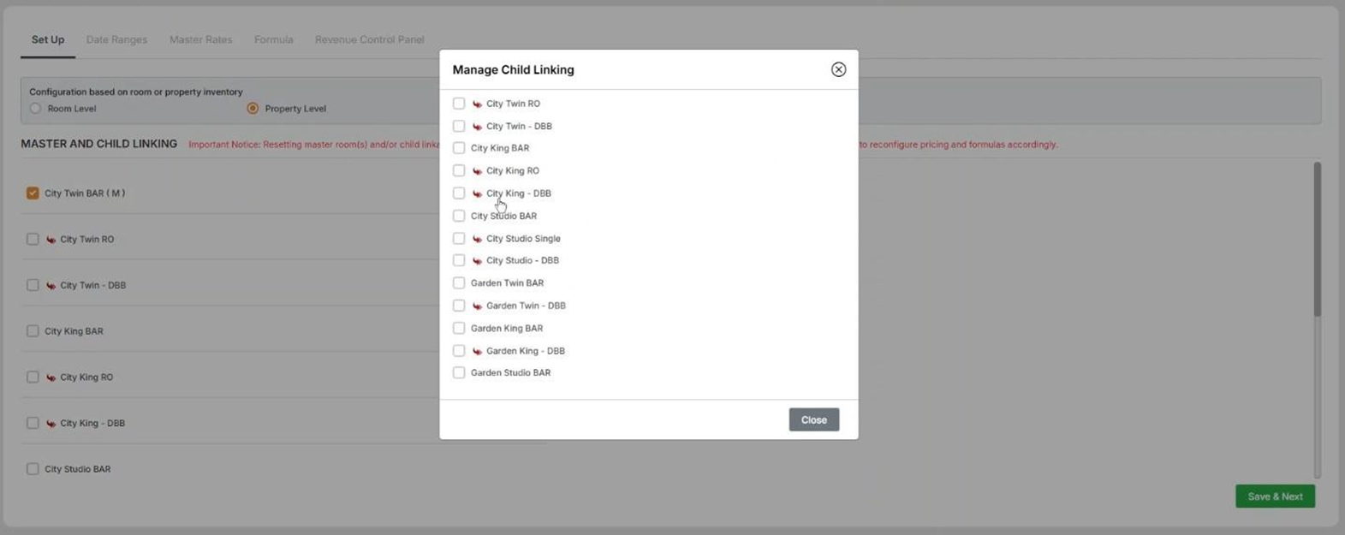Check the City King BAR checkbox in dialog
1345x535 pixels.
click(x=459, y=148)
